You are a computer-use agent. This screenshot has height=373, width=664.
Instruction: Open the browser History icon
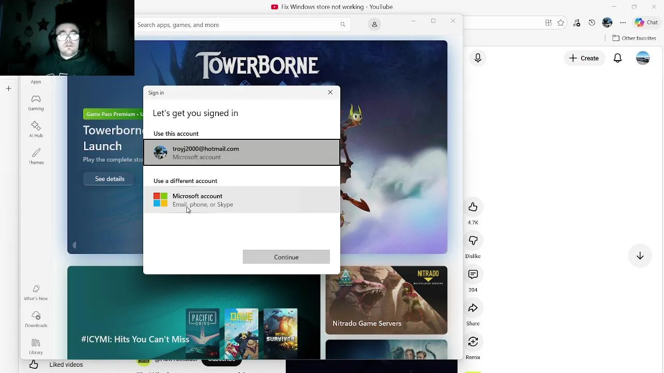(592, 22)
